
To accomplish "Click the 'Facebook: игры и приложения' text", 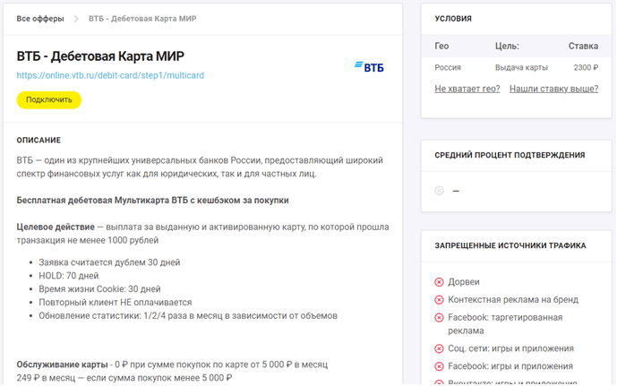I will [x=510, y=366].
